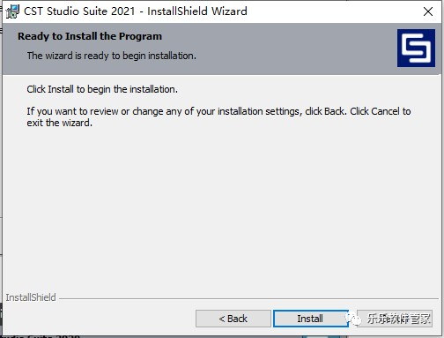
Task: Click the Ready to Install the Program heading
Action: [90, 36]
